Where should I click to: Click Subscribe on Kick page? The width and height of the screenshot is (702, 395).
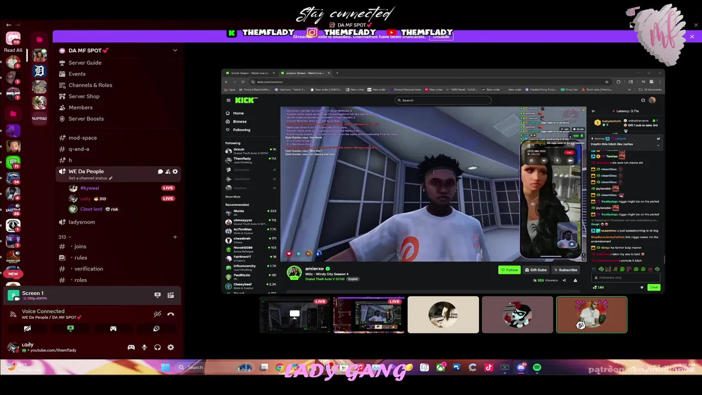click(565, 270)
